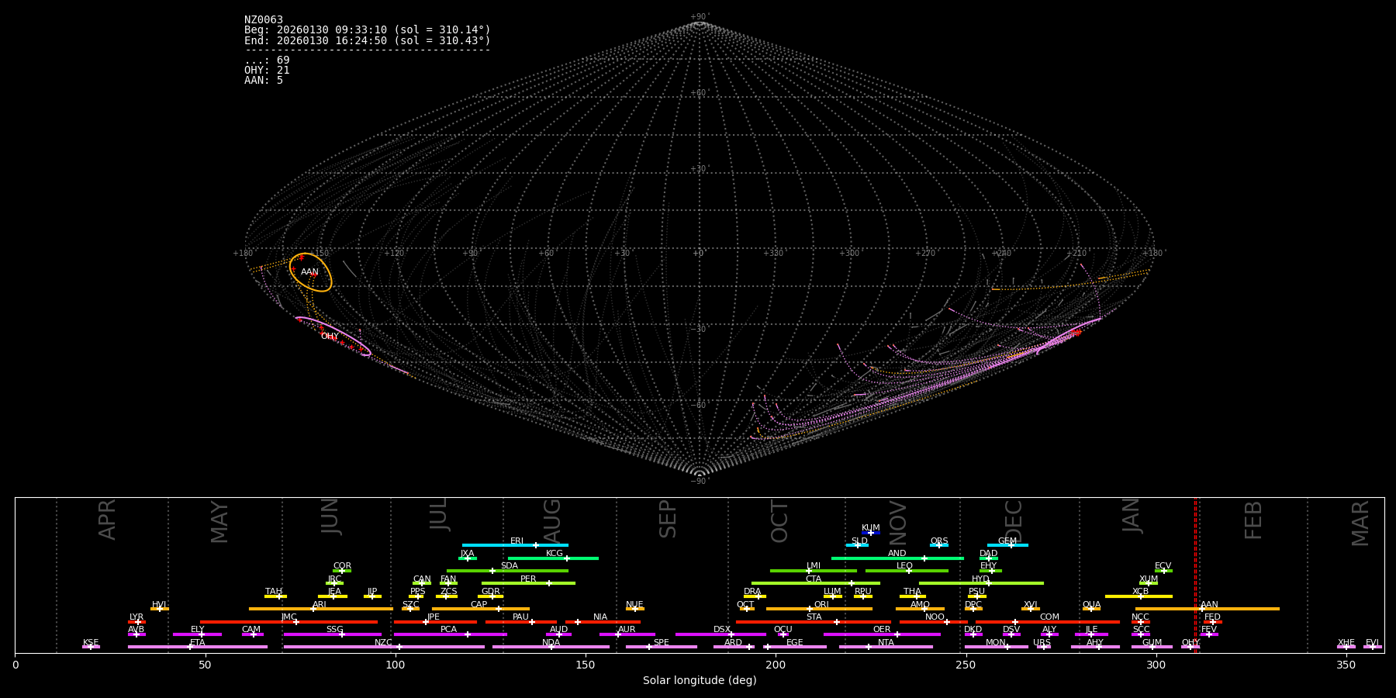Click the NTA shower bar

(x=886, y=647)
